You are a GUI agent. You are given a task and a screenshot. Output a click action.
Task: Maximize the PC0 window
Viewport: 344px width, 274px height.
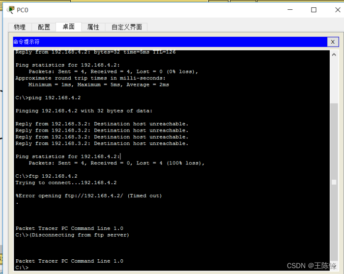314,10
